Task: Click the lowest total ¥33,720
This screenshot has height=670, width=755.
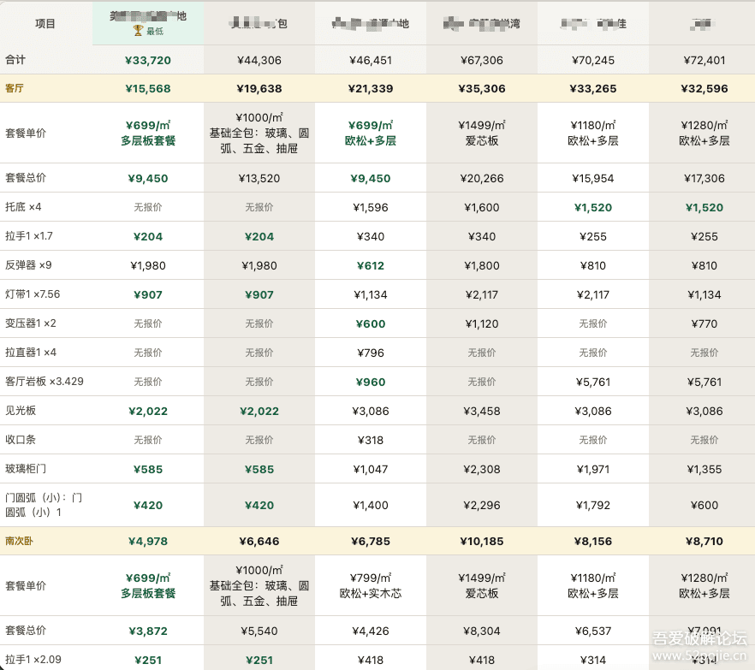Action: (148, 60)
